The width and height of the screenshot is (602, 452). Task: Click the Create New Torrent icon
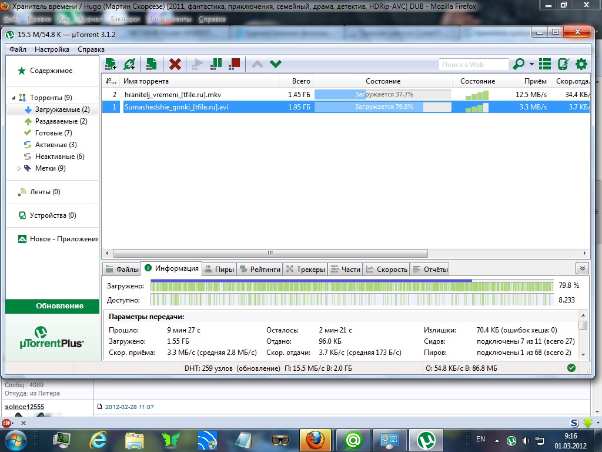click(x=151, y=64)
